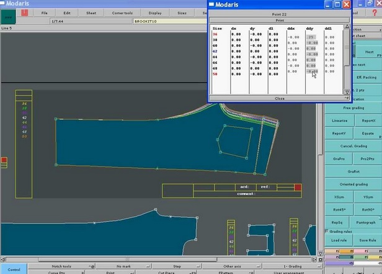Select the Oriented grading tool
382x274 pixels.
[353, 184]
